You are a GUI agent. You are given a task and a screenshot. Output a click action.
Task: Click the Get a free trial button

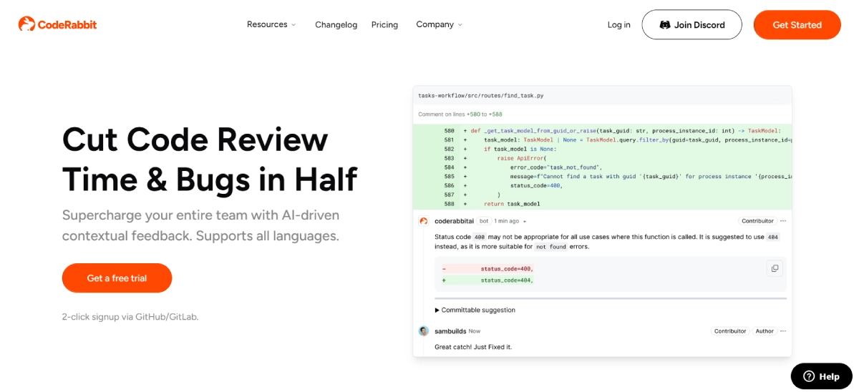[x=117, y=278]
